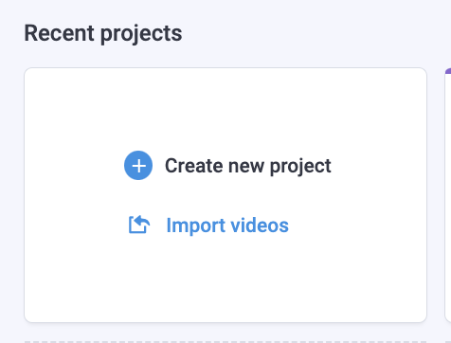This screenshot has width=451, height=343.
Task: Click the blue plus circle icon
Action: click(138, 165)
